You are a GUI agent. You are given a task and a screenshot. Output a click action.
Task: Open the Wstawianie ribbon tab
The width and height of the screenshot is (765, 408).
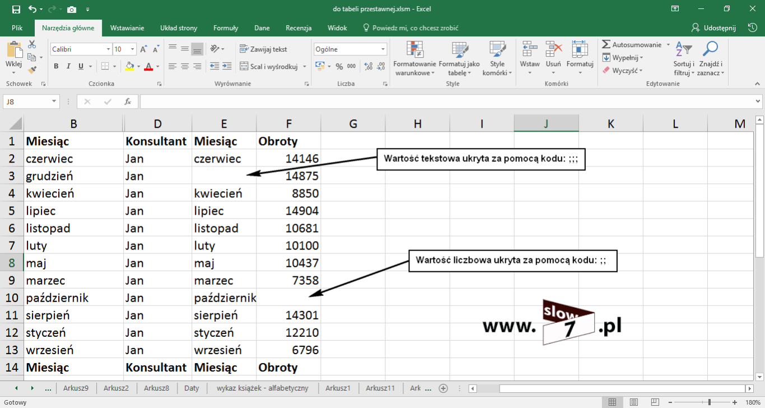tap(127, 28)
